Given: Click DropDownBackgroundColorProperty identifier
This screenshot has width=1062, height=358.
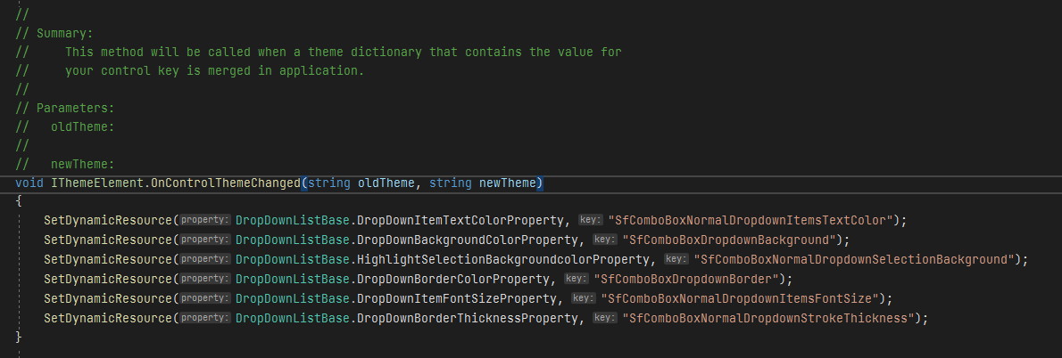Looking at the screenshot, I should tap(469, 240).
